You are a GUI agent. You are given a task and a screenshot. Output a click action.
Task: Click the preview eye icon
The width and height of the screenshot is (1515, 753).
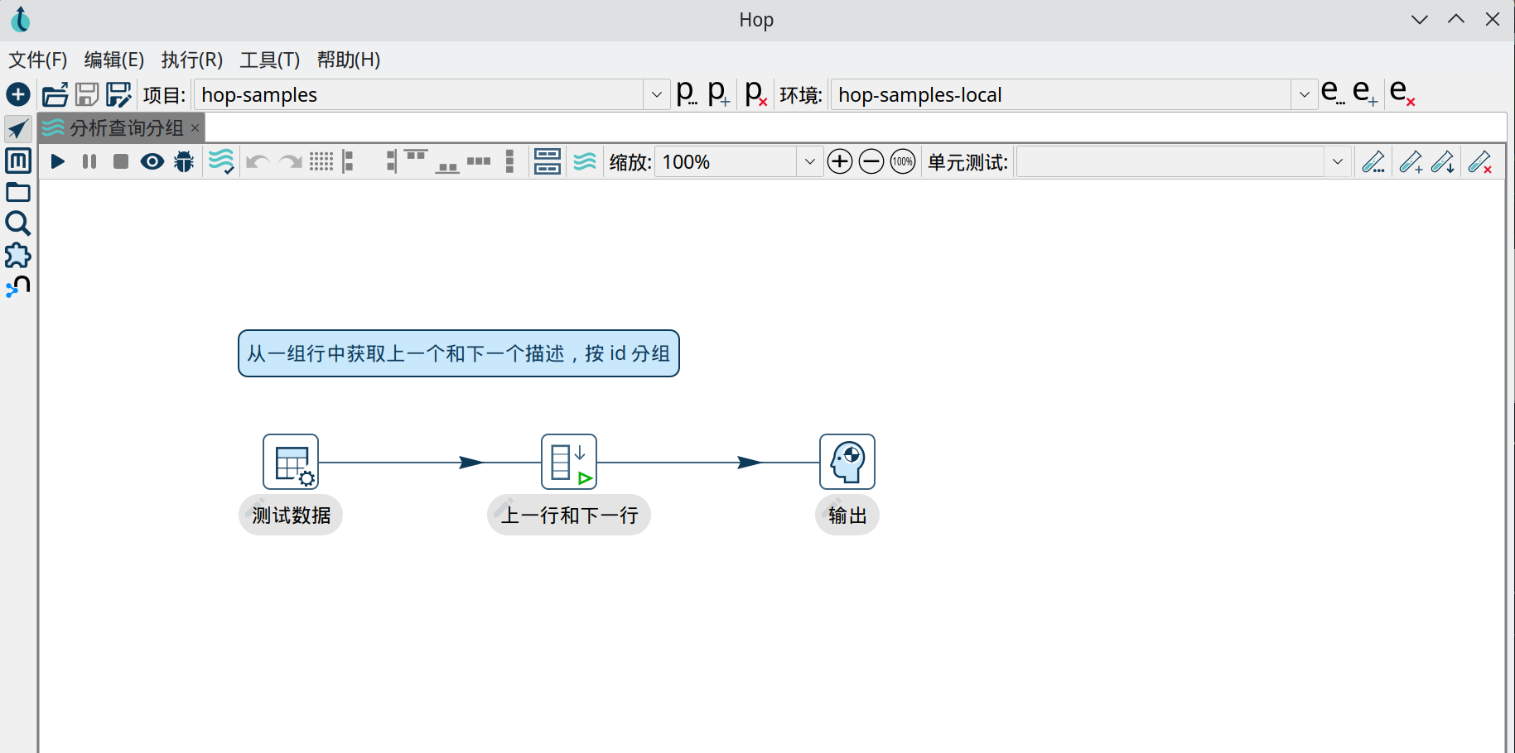click(152, 161)
